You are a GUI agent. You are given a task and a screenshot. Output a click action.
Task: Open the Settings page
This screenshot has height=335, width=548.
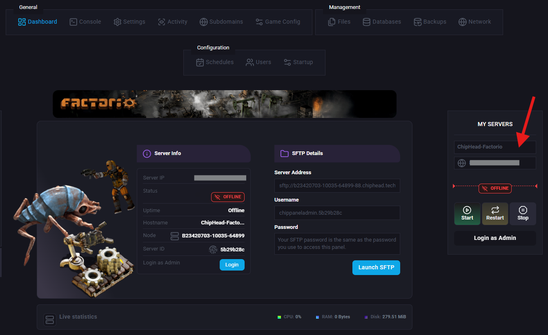129,22
